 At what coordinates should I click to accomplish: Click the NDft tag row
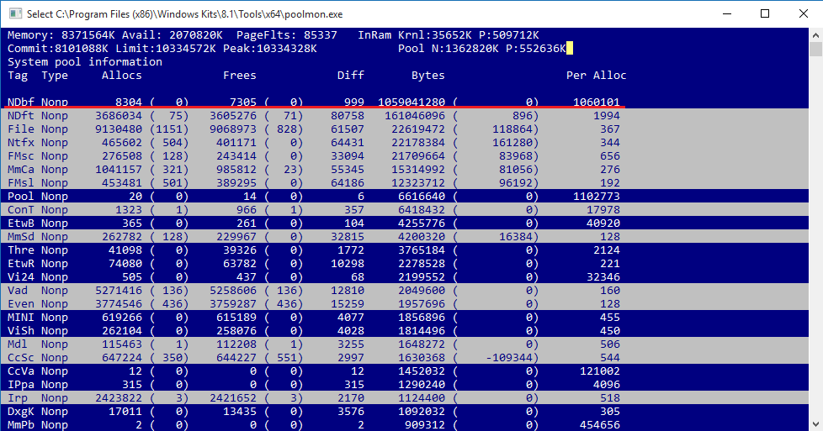pos(21,116)
